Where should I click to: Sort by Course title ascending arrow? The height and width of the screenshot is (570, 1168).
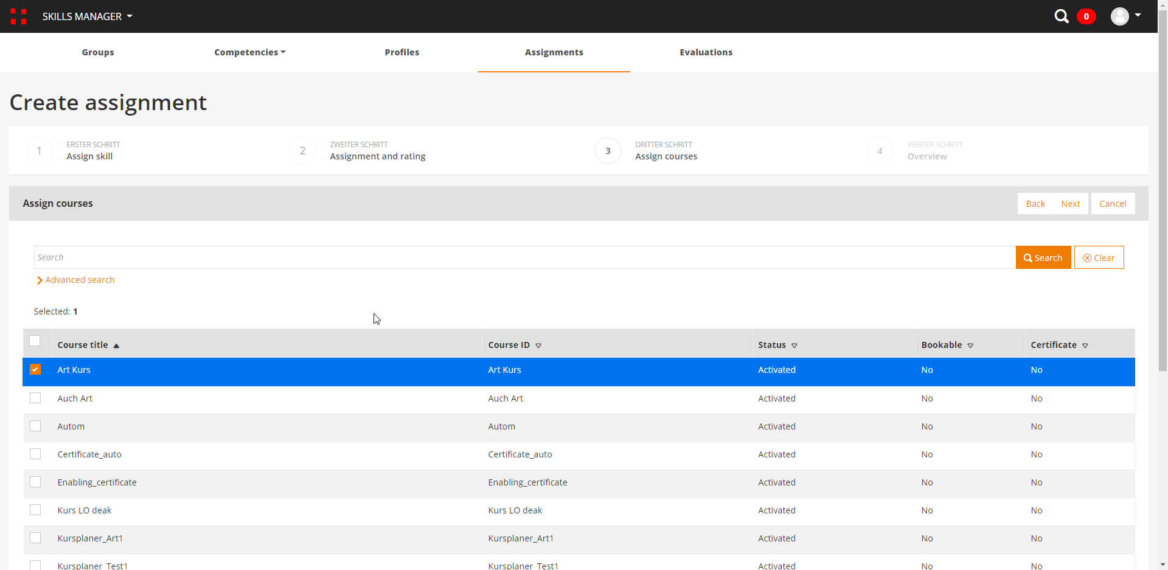click(x=116, y=346)
